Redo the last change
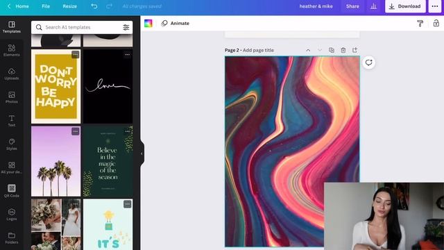The height and width of the screenshot is (250, 444). (x=109, y=6)
